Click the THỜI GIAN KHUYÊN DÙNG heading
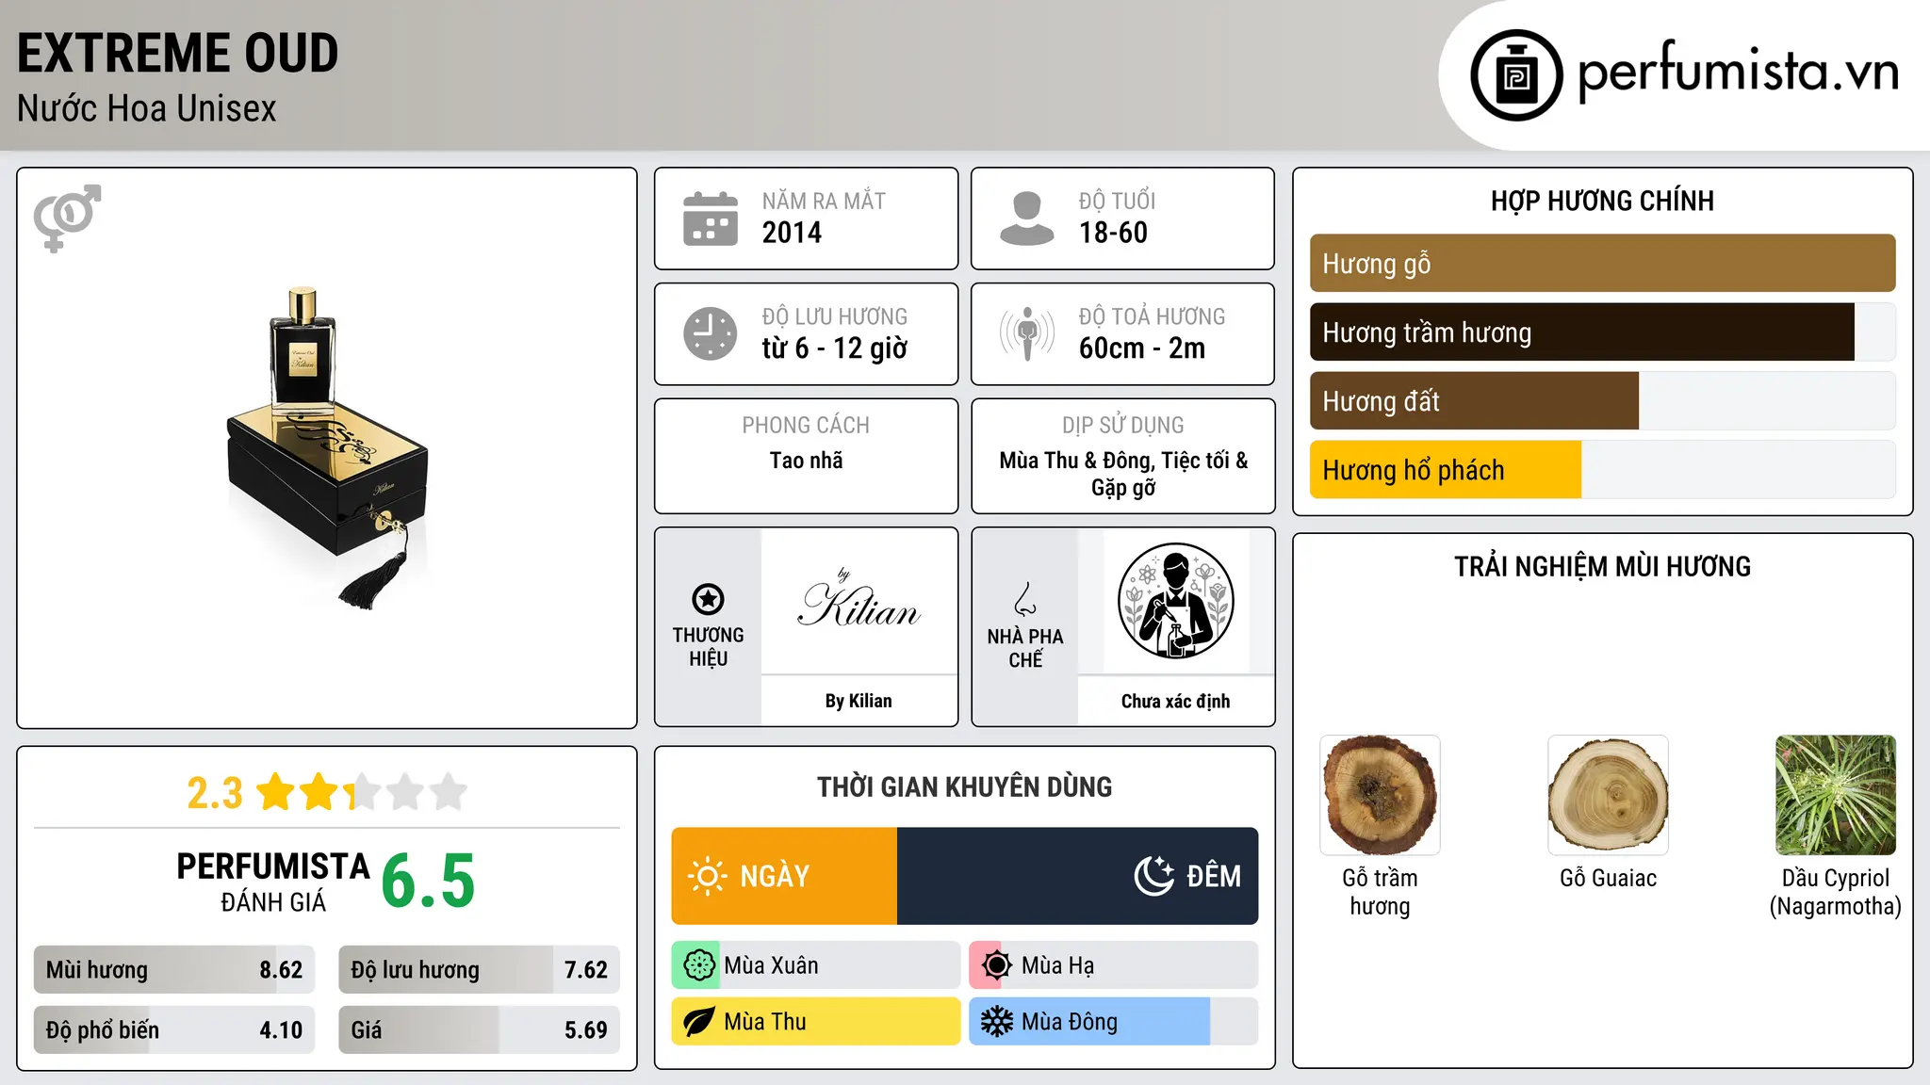Screen dimensions: 1930x1085 click(x=965, y=787)
